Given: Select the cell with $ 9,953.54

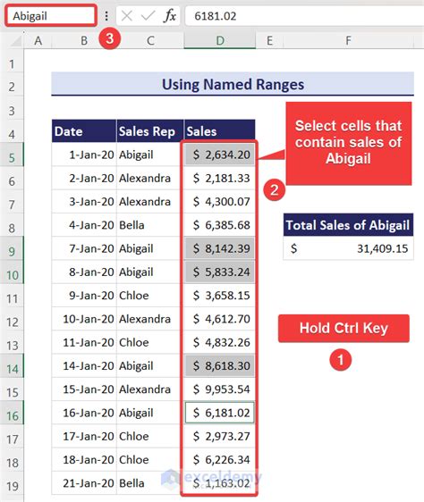Looking at the screenshot, I should point(220,389).
